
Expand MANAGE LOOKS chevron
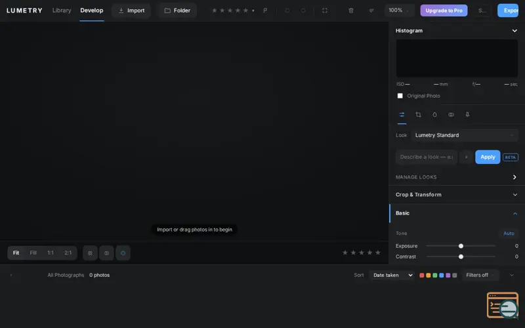click(x=514, y=177)
